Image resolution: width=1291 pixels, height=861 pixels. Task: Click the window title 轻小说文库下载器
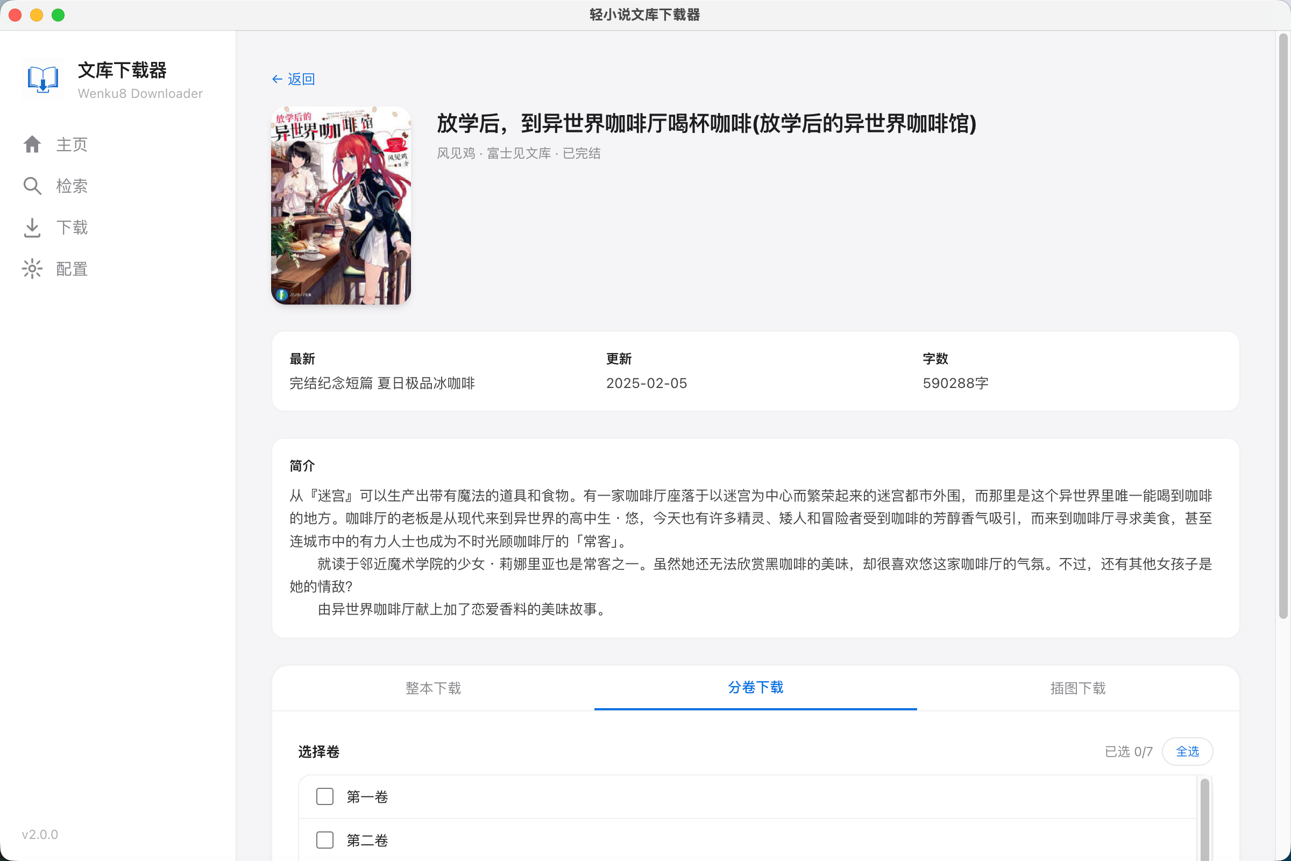coord(645,15)
